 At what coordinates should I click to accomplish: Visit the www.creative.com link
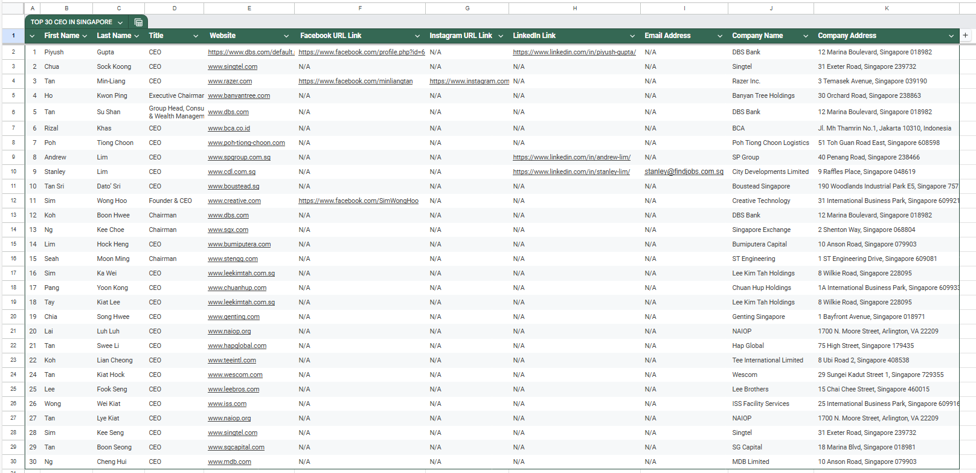click(234, 201)
